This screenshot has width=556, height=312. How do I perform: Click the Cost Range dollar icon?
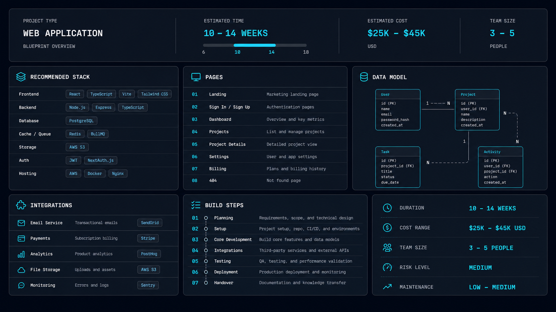coord(387,228)
